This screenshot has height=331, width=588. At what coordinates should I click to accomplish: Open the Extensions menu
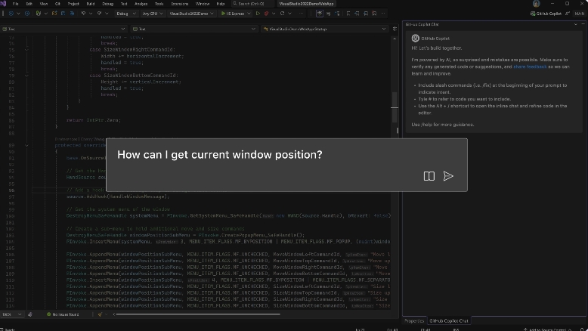pos(180,4)
